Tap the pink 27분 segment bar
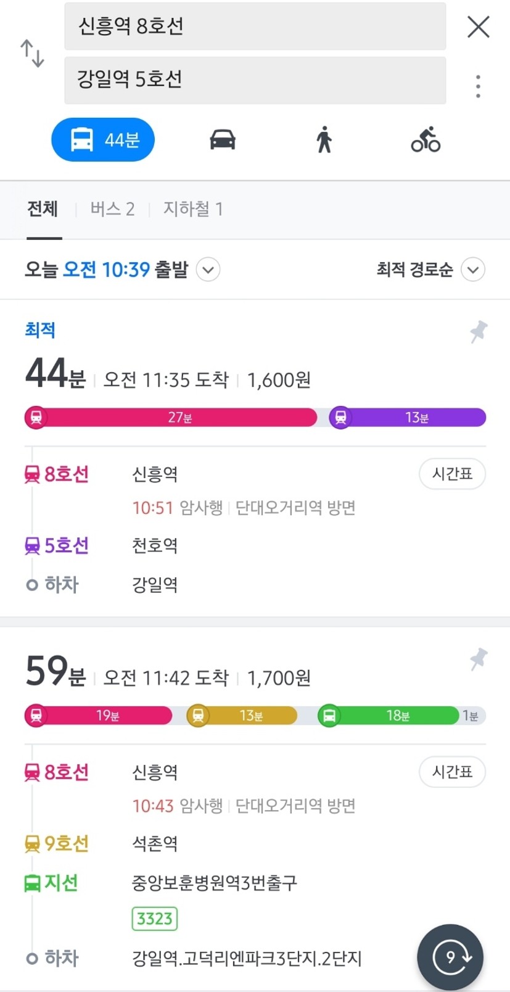 [171, 418]
